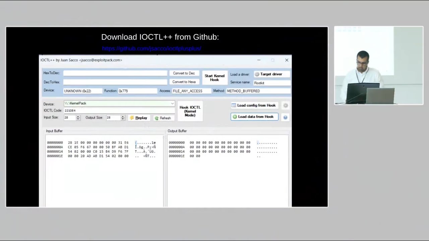
Task: Click the Input Size value 28
Action: pos(70,117)
